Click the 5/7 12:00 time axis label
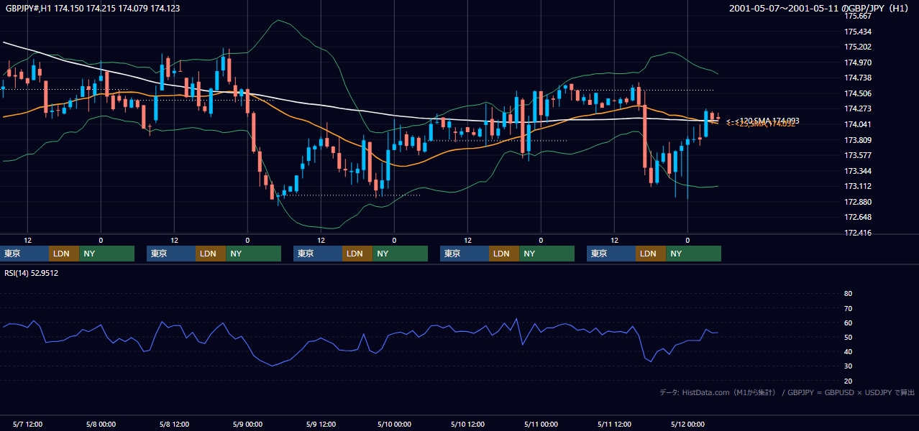This screenshot has width=919, height=431. [28, 424]
